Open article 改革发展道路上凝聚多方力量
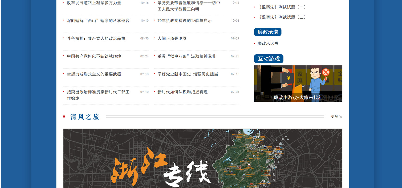The image size is (402, 188). tap(94, 3)
